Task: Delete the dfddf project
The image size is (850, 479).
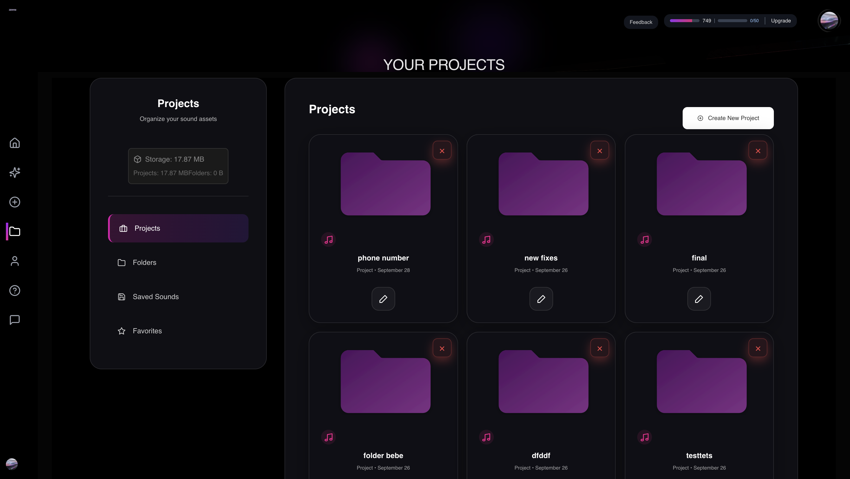Action: 599,348
